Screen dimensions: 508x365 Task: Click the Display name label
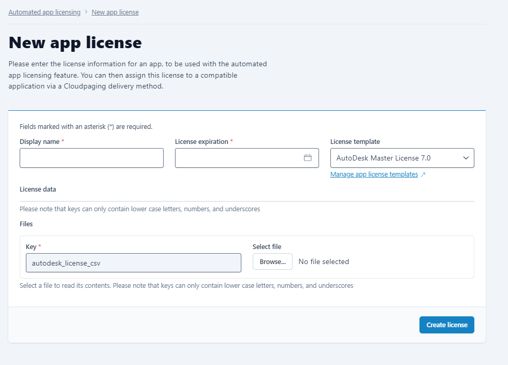coord(39,142)
